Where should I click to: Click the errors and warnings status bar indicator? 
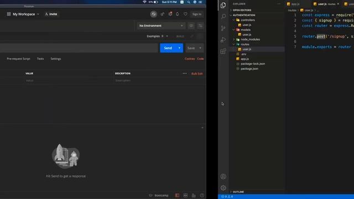(227, 197)
